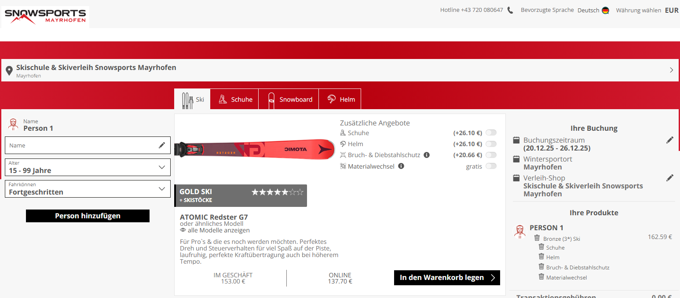The image size is (680, 298).
Task: Click the Name input field
Action: pos(81,145)
